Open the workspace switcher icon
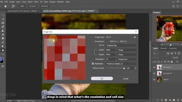Screen dimensions: 182x102 (178, 6)
